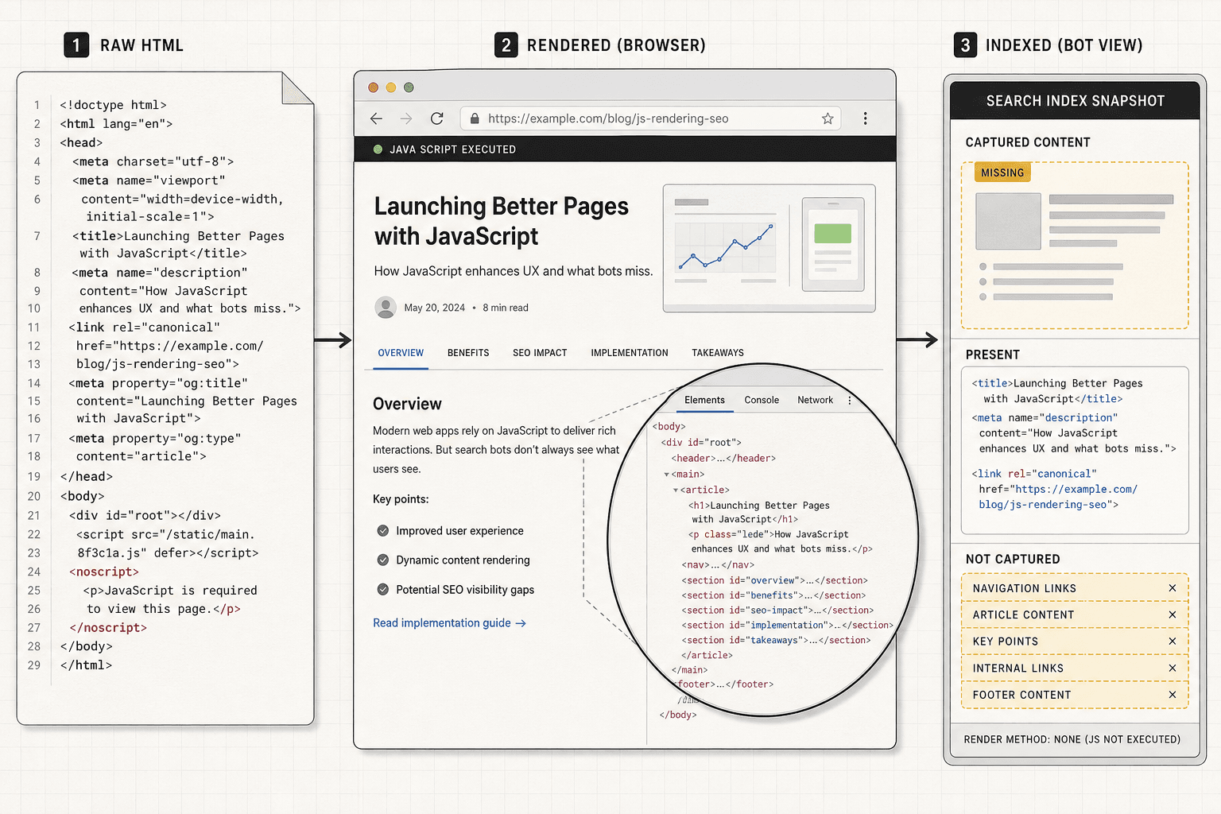Screen dimensions: 1221x814
Task: Open the IMPLEMENTATION tab
Action: 630,353
